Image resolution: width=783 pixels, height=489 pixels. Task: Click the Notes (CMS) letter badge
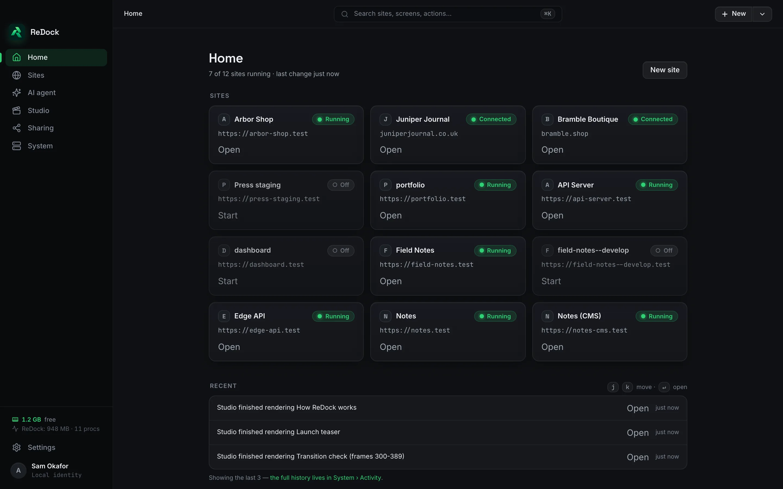pos(547,316)
